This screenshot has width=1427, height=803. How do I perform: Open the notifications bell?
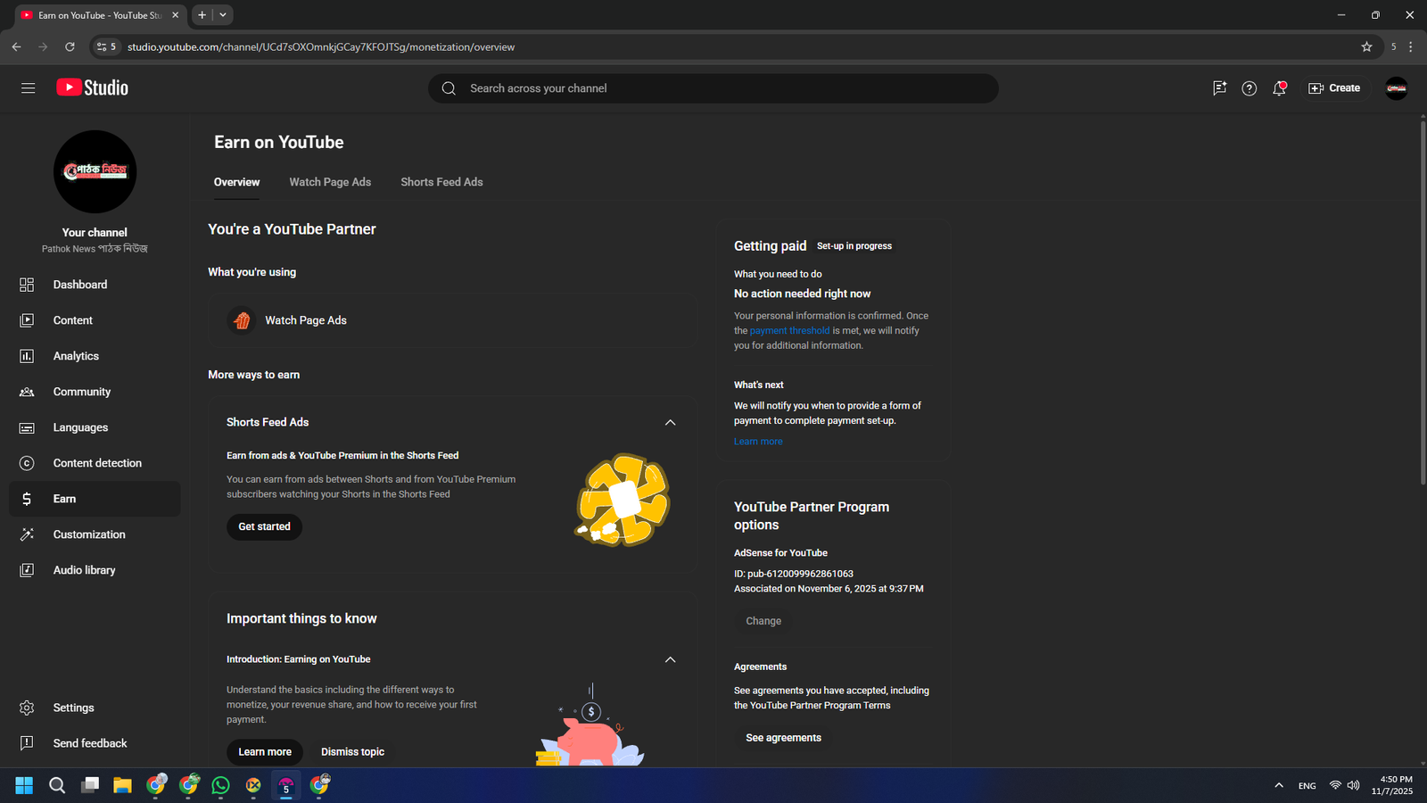(1279, 88)
